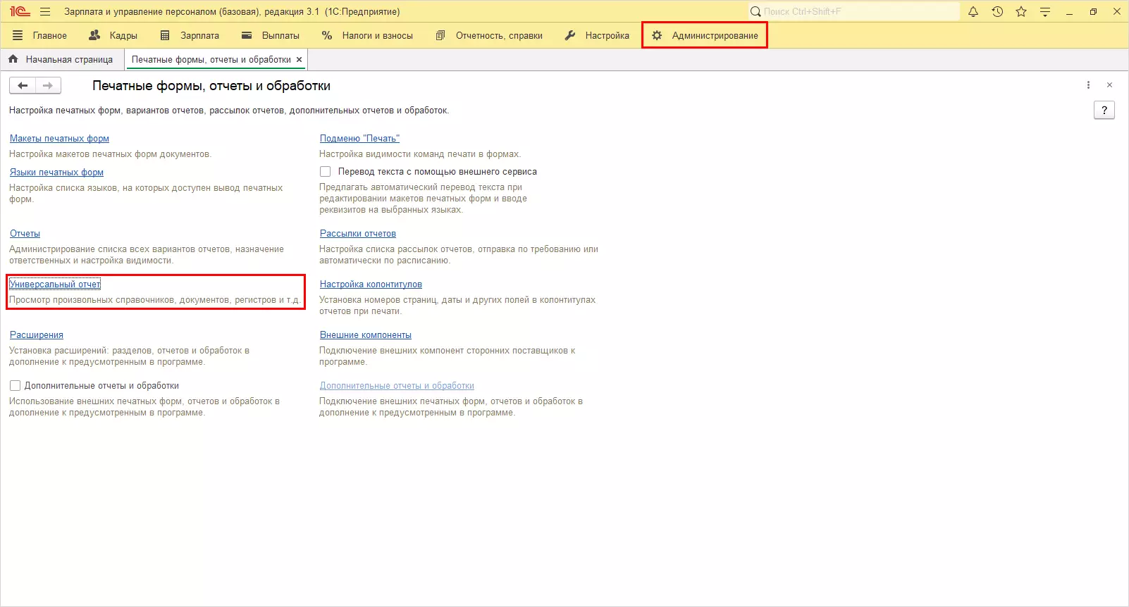The image size is (1129, 607).
Task: Open Макеты печатных форм link
Action: tap(59, 139)
